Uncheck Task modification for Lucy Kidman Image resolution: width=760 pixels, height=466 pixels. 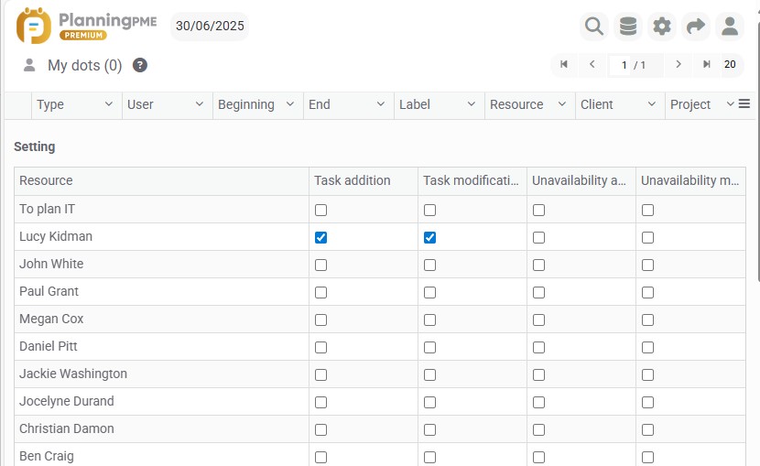(430, 237)
